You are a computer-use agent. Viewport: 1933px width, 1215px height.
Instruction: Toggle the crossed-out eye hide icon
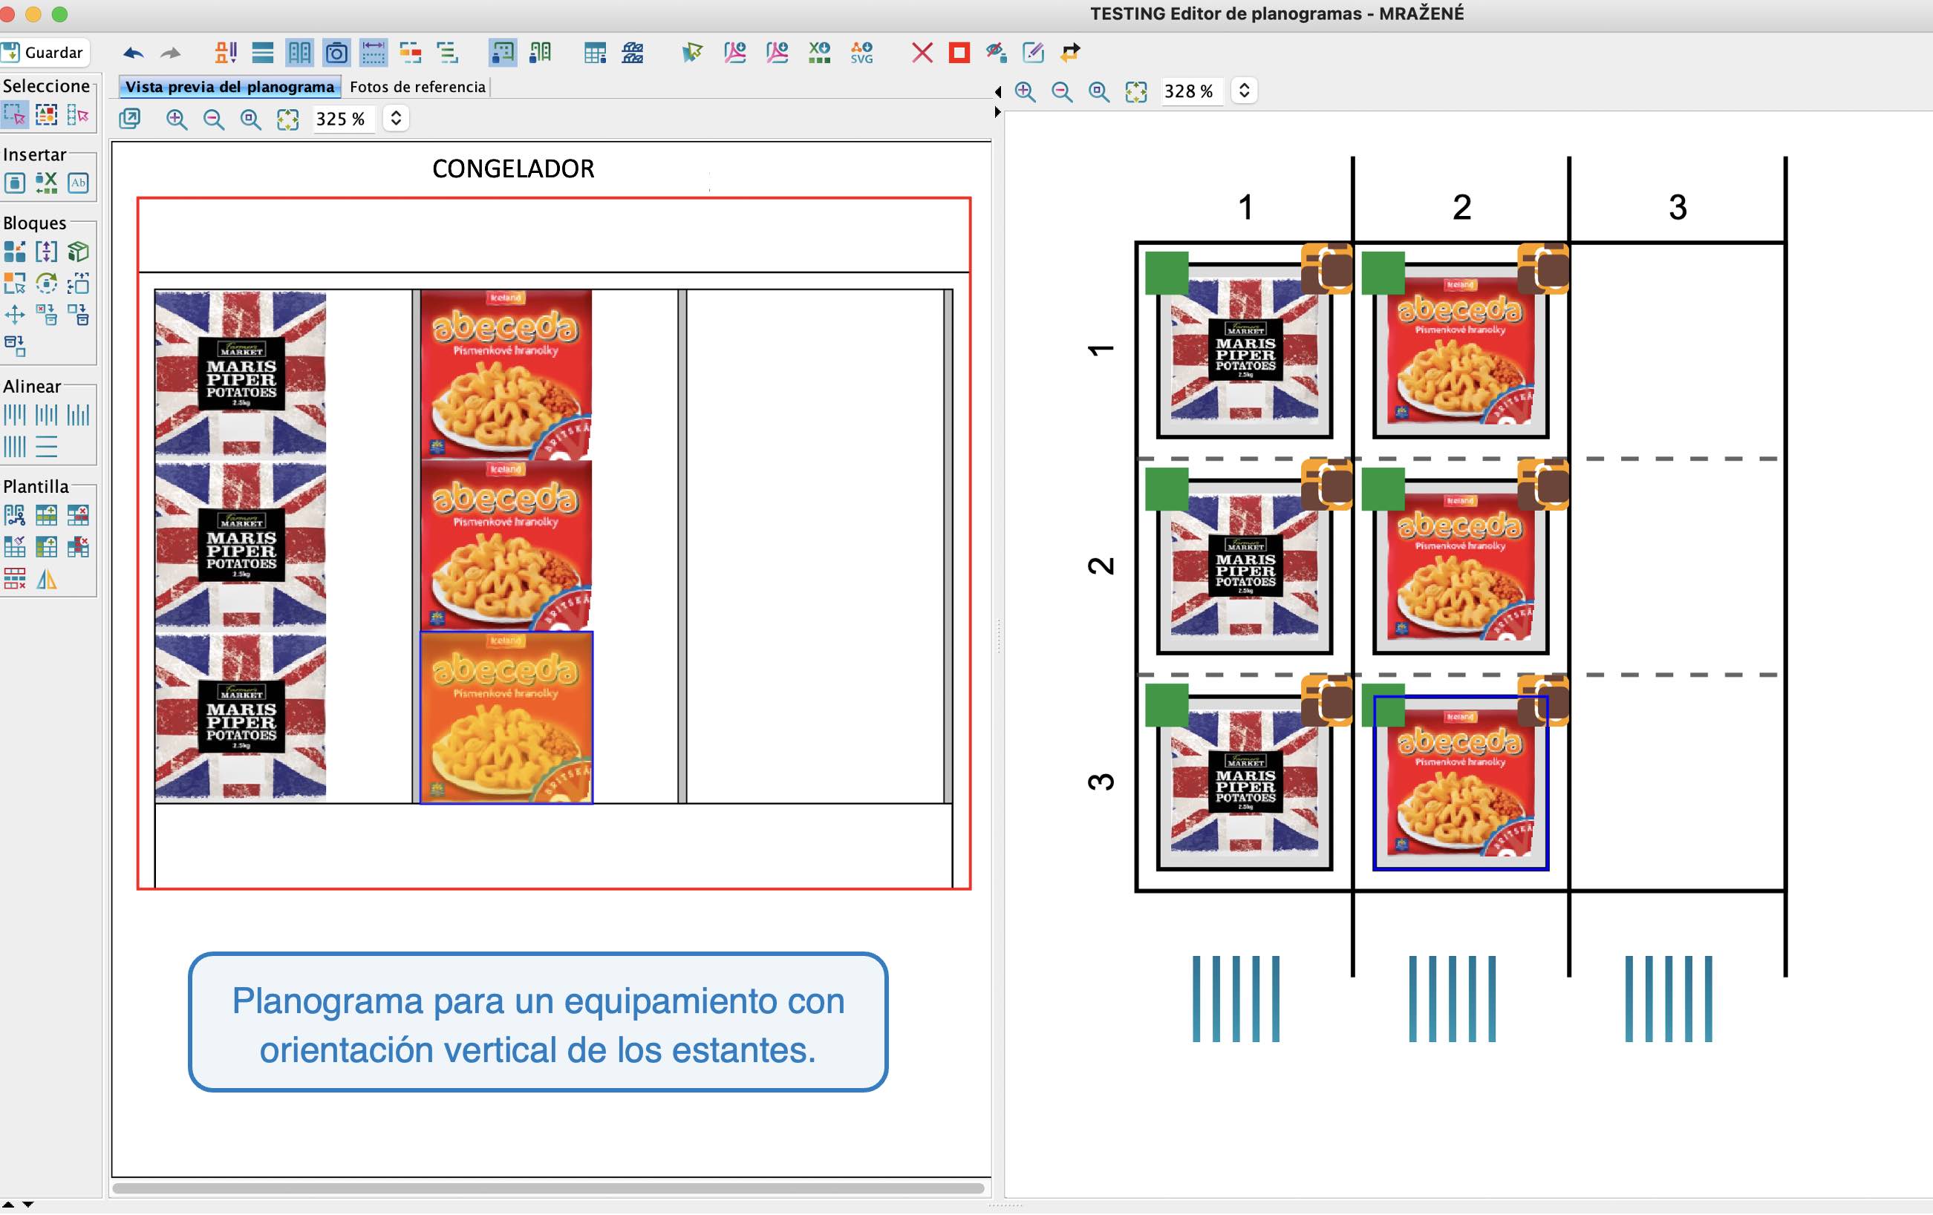click(996, 53)
